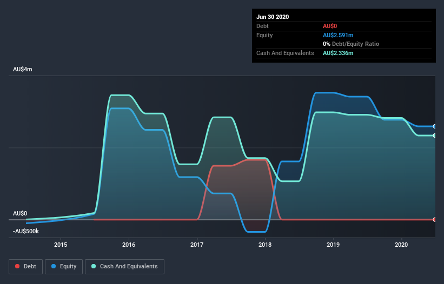This screenshot has width=444, height=284.
Task: Click the teal Cash And Equivalents legend dot
Action: point(94,266)
